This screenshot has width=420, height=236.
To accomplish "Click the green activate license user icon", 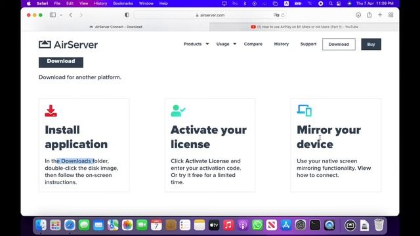I will 178,111.
